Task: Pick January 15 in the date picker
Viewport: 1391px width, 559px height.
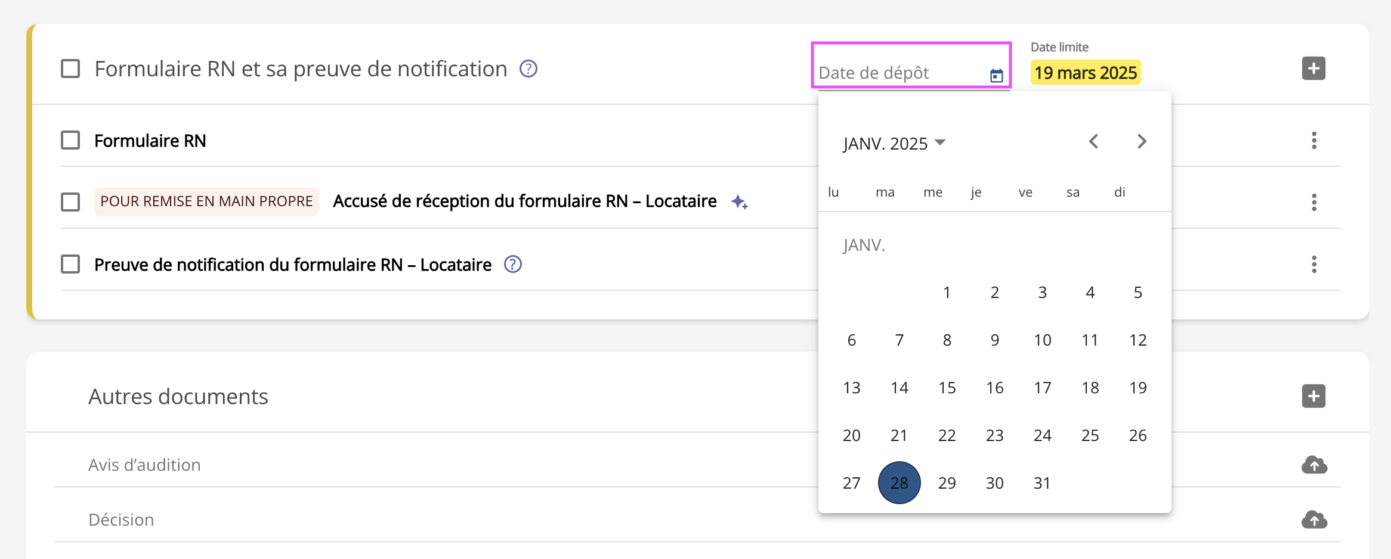Action: [x=947, y=388]
